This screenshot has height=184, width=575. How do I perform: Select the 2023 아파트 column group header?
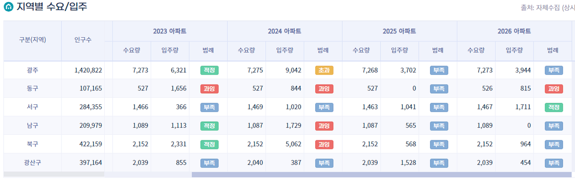coord(170,31)
